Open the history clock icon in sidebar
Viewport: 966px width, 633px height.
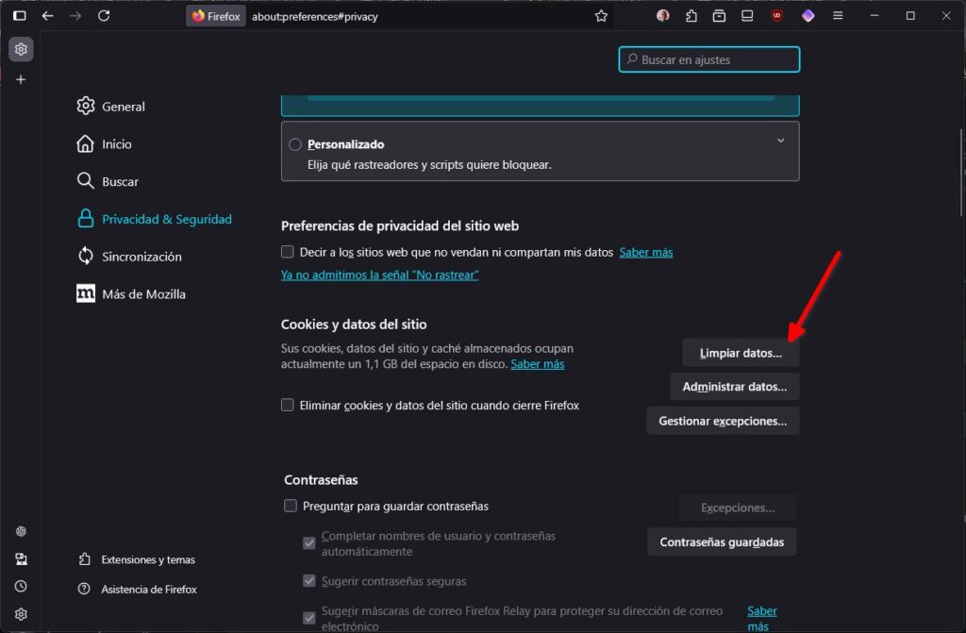[x=21, y=586]
